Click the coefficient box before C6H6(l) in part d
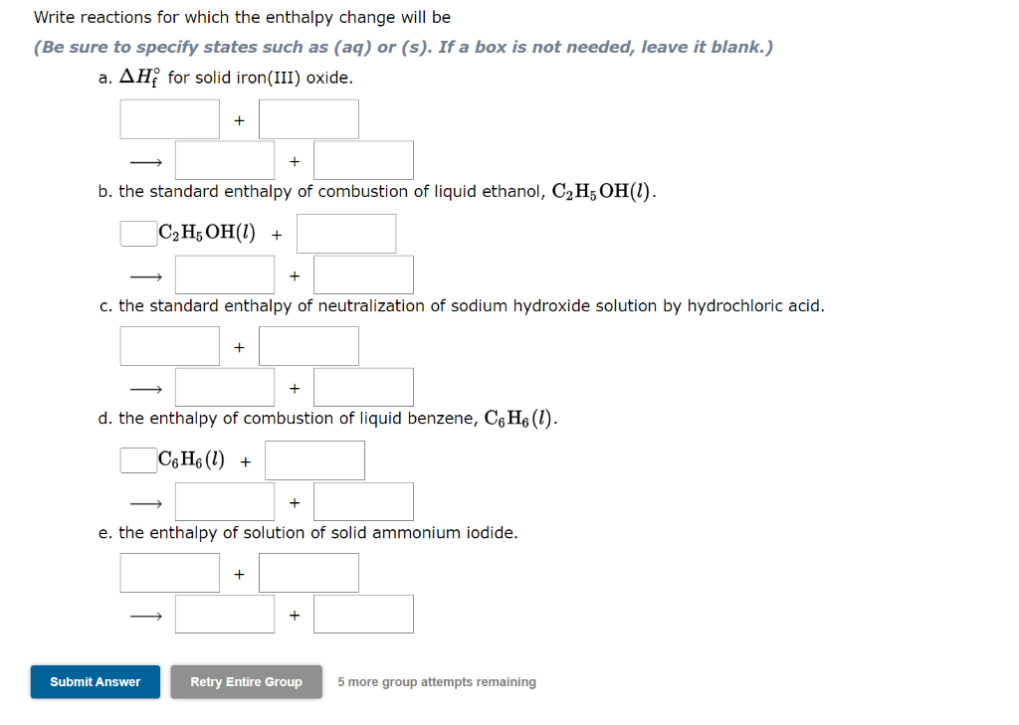Viewport: 1019px width, 725px height. (136, 459)
